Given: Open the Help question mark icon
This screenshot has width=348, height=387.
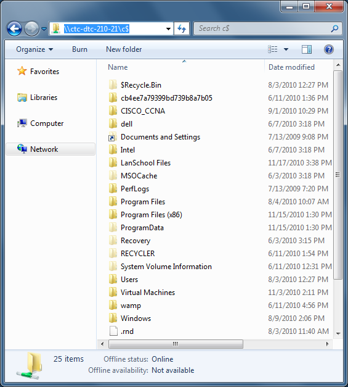Looking at the screenshot, I should 328,49.
